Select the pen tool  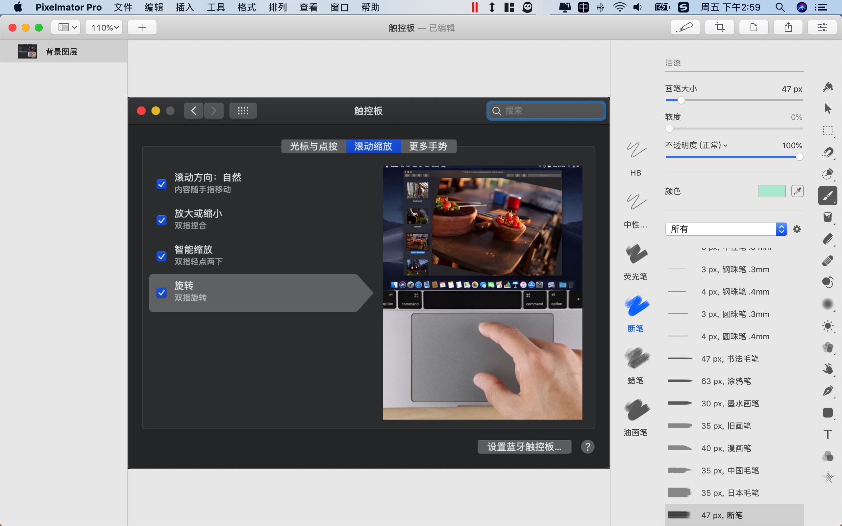pyautogui.click(x=828, y=391)
